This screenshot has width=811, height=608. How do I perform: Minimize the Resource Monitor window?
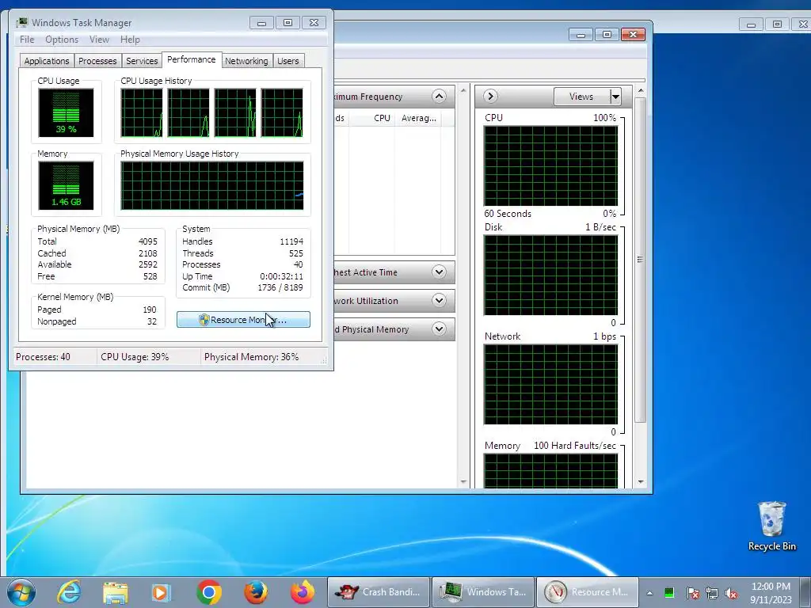[x=581, y=35]
